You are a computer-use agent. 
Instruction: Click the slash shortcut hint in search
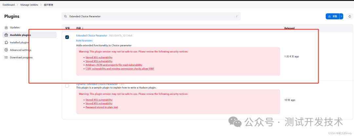237,16
